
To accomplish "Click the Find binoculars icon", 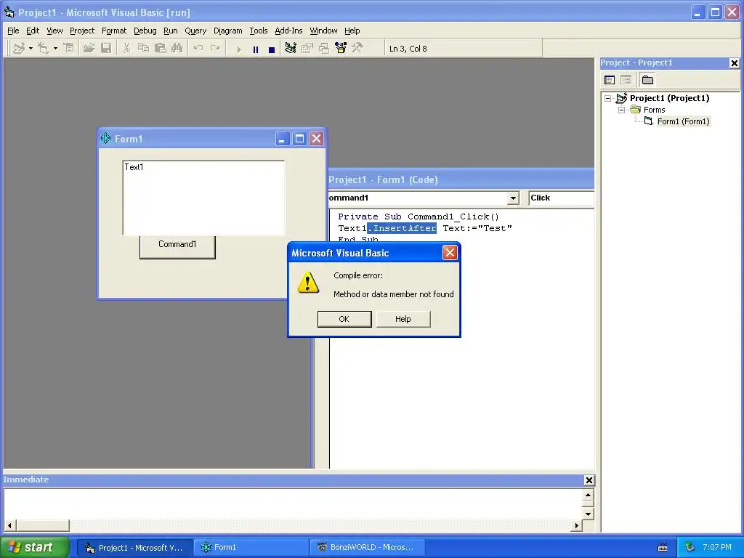I will [x=177, y=49].
